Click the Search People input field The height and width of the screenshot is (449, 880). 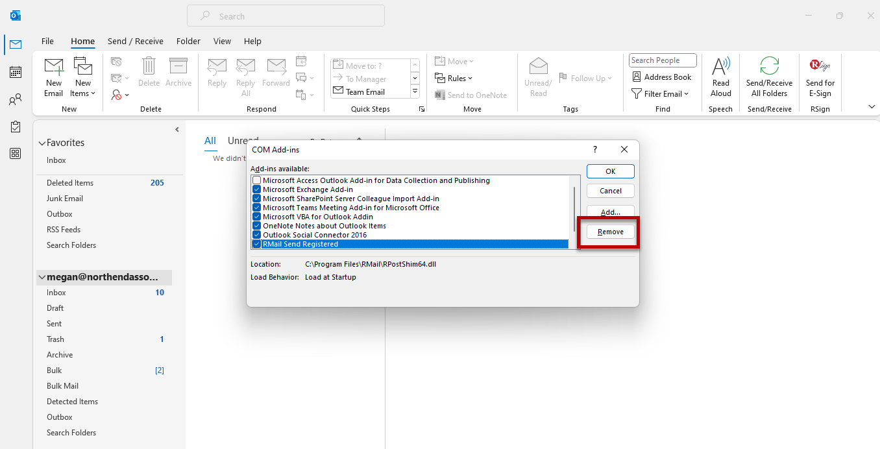[662, 60]
